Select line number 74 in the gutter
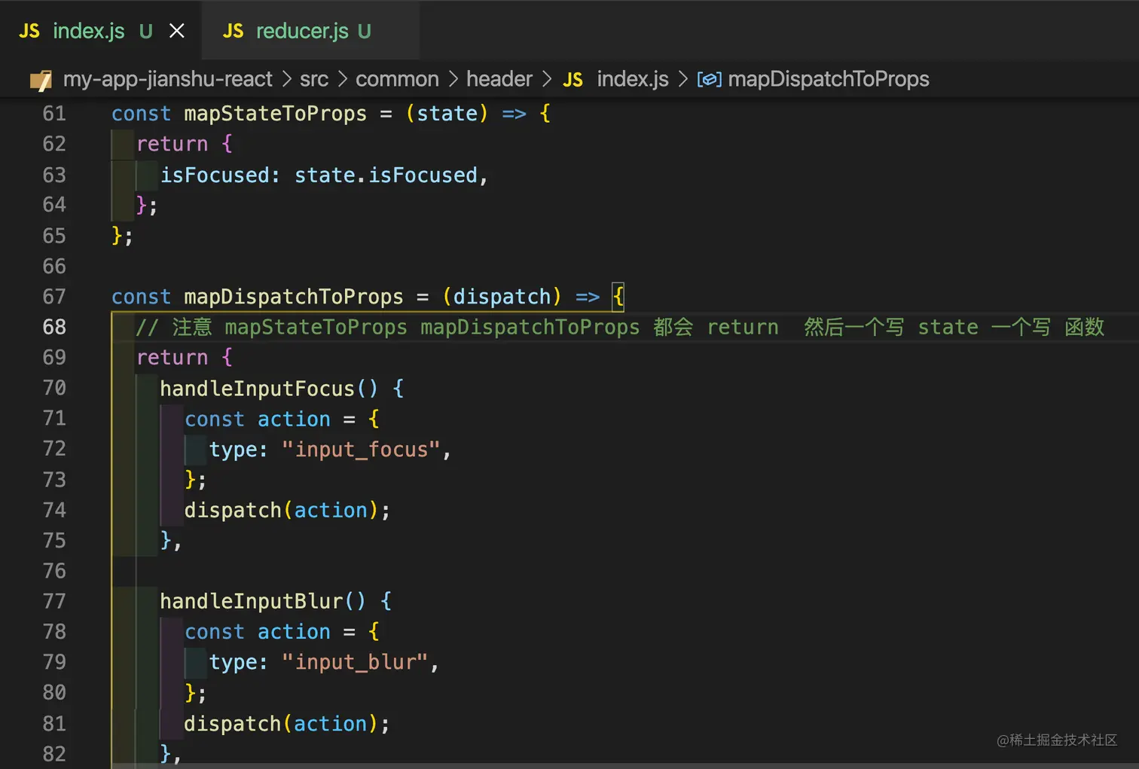The height and width of the screenshot is (769, 1139). pyautogui.click(x=54, y=510)
